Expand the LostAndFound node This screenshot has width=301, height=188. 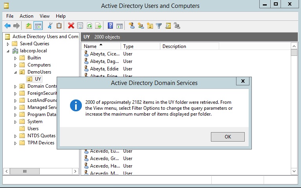(x=15, y=101)
